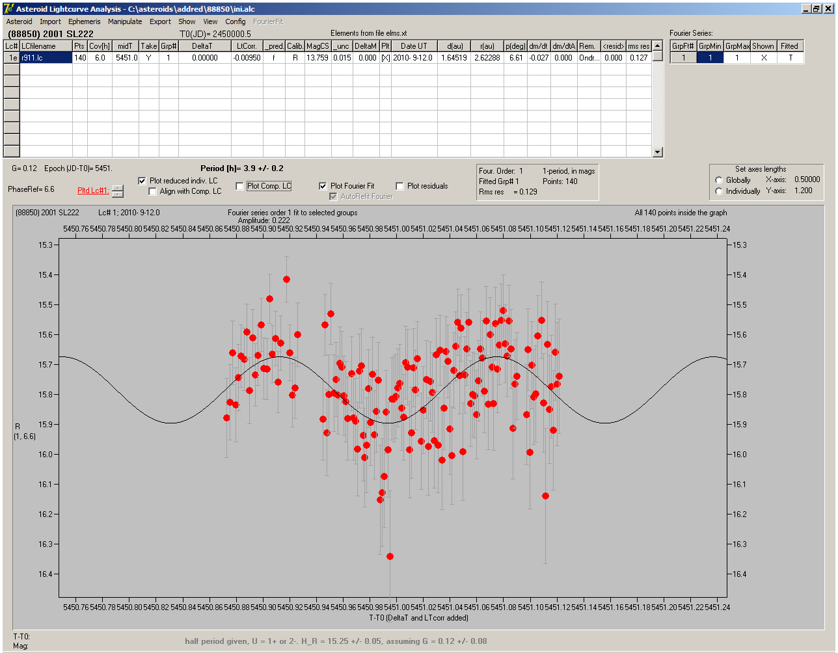838x653 pixels.
Task: Select Individually axes lengths radio button
Action: (719, 191)
